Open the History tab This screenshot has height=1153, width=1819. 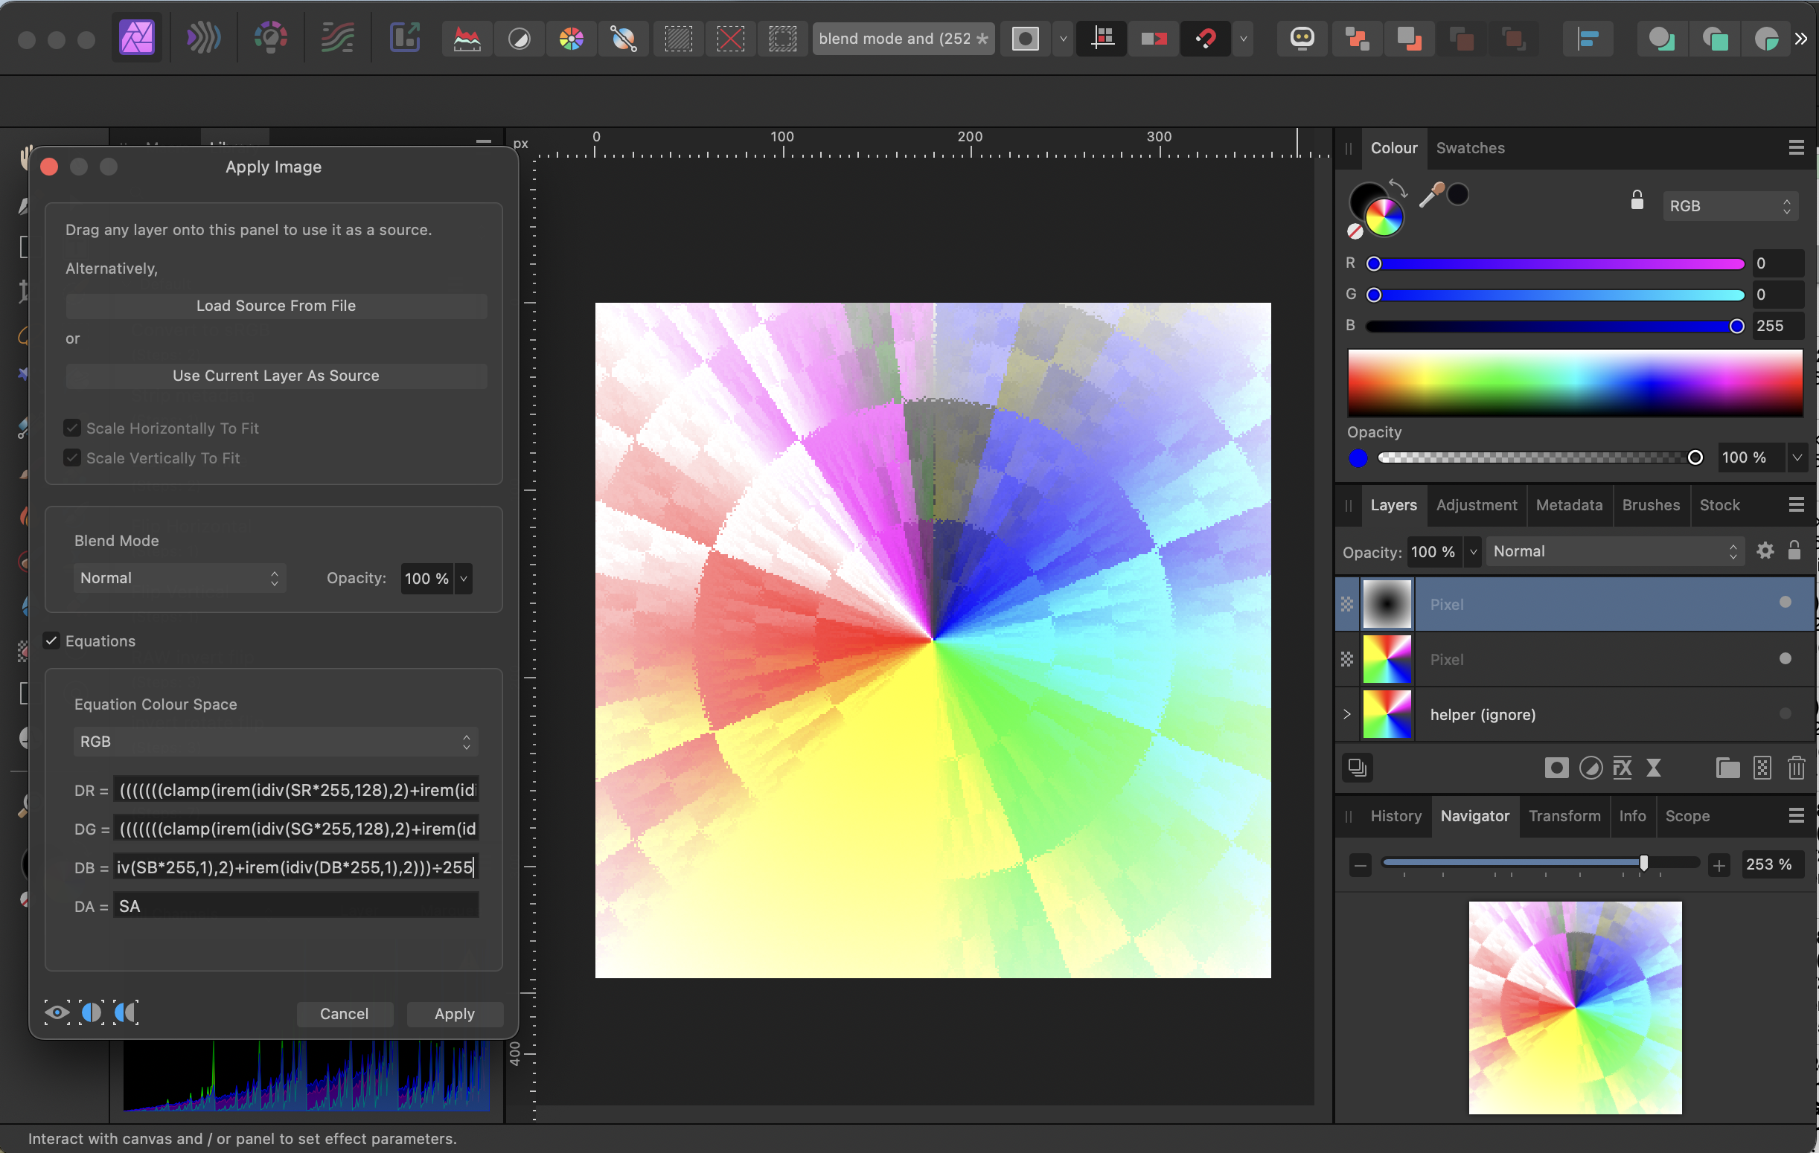(1396, 816)
